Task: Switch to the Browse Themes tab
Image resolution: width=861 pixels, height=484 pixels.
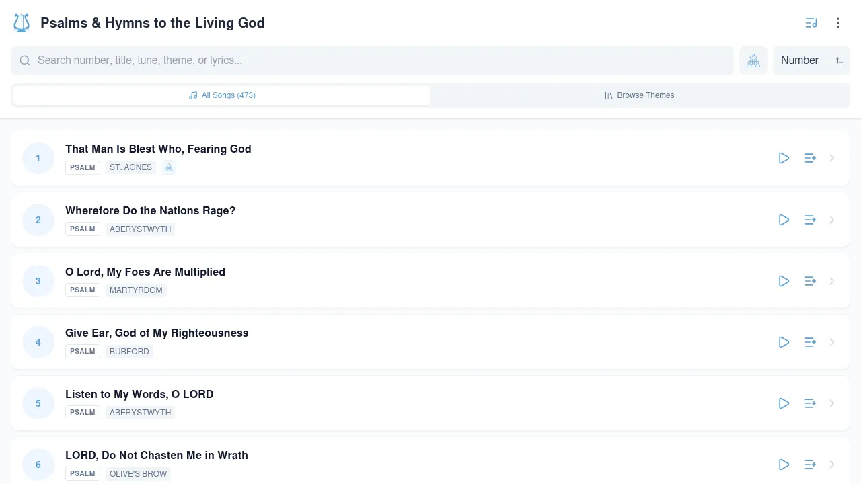Action: [638, 95]
